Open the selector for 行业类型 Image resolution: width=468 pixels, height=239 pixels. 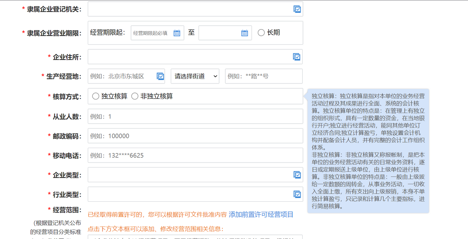(x=298, y=194)
